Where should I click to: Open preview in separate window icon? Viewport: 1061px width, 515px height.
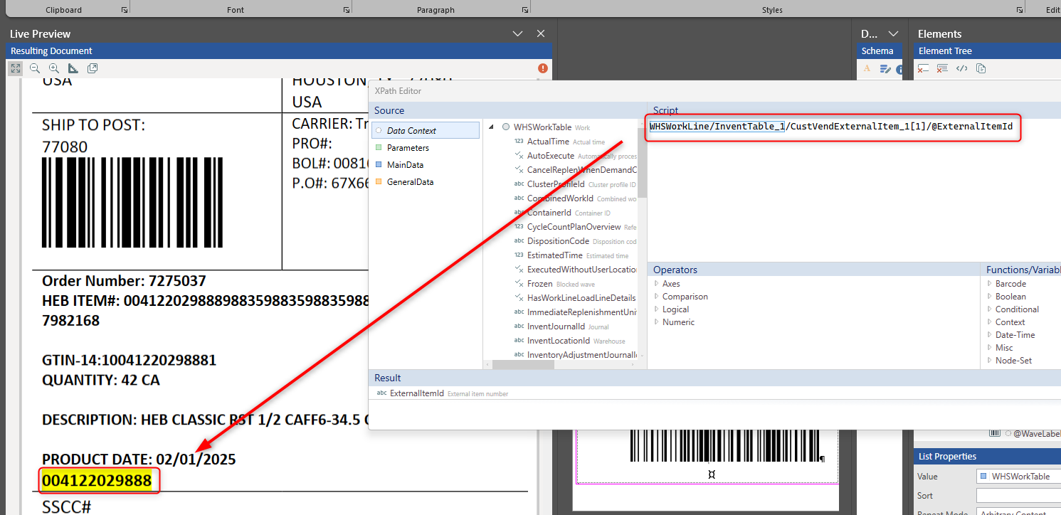93,68
